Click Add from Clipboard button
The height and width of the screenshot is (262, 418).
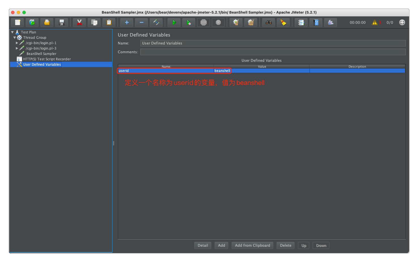click(252, 246)
